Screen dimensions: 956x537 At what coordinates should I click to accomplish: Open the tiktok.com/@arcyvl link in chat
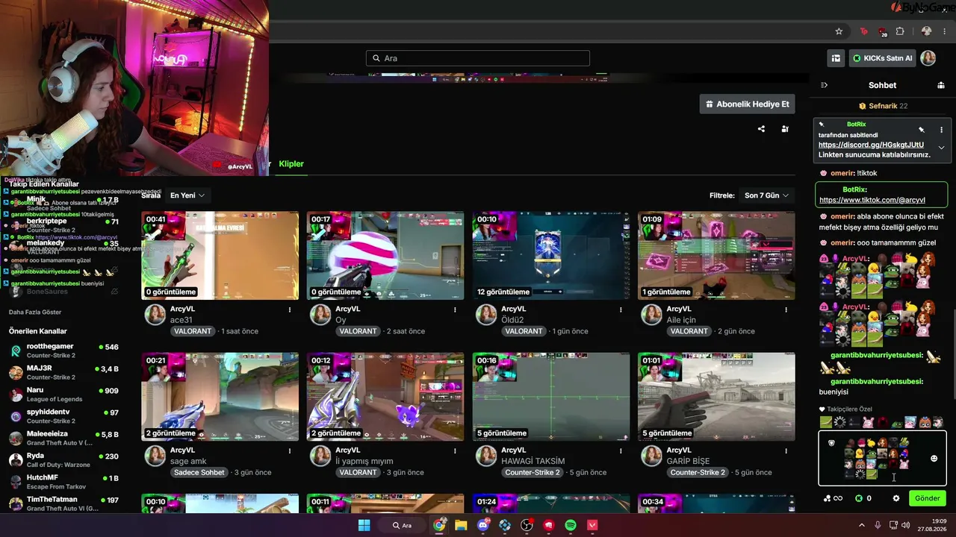tap(872, 200)
